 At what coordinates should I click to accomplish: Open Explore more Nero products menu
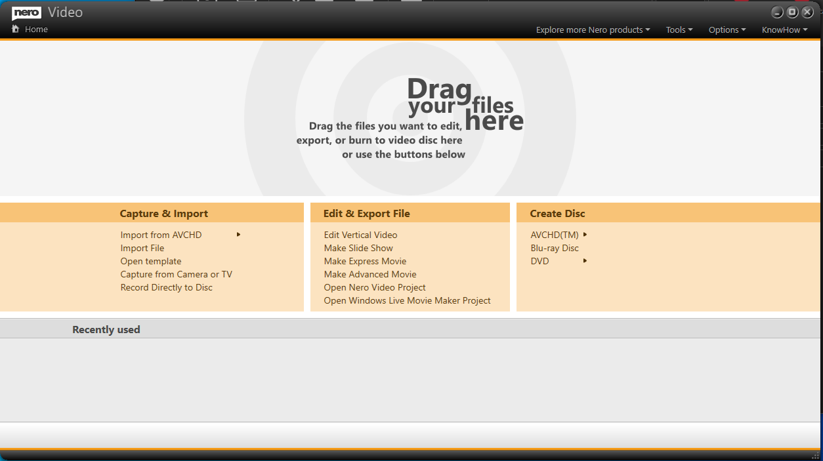click(x=593, y=30)
